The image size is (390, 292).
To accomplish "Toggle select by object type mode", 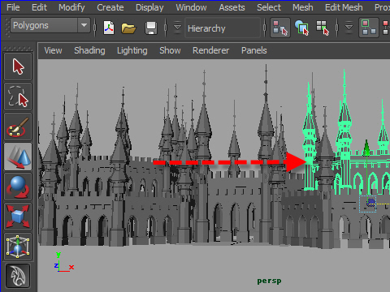I will pos(301,28).
